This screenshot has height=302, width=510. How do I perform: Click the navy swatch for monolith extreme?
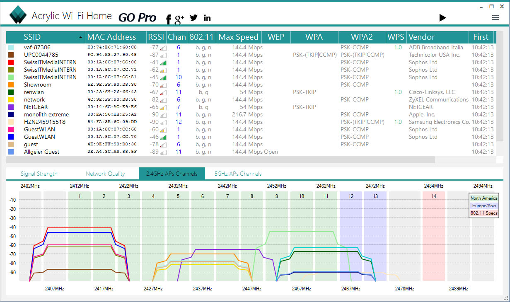(x=11, y=115)
